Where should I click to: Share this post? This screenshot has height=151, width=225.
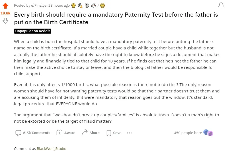pyautogui.click(x=91, y=133)
